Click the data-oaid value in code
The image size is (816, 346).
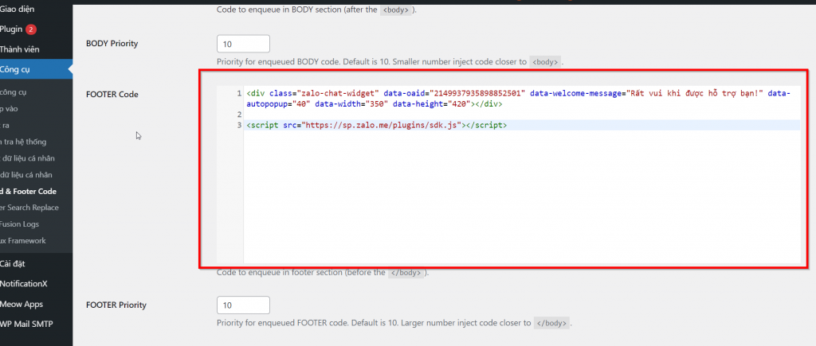tap(477, 94)
